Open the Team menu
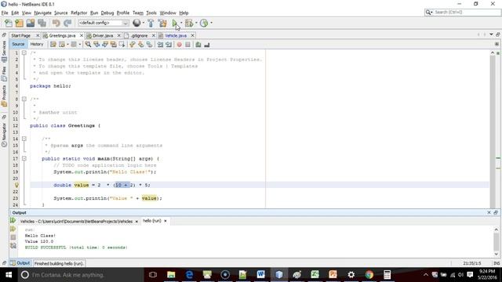Screen dimensions: 502x282 point(138,13)
